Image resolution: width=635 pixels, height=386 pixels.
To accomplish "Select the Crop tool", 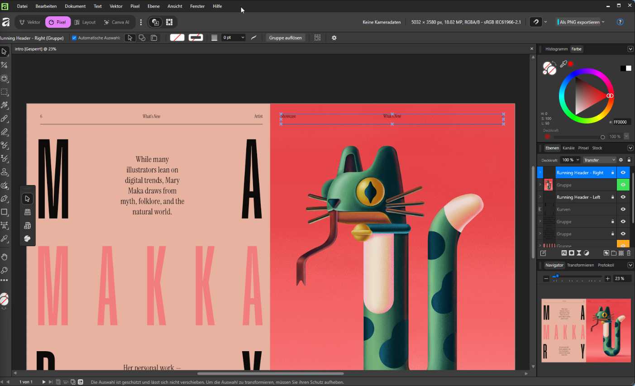I will click(5, 65).
